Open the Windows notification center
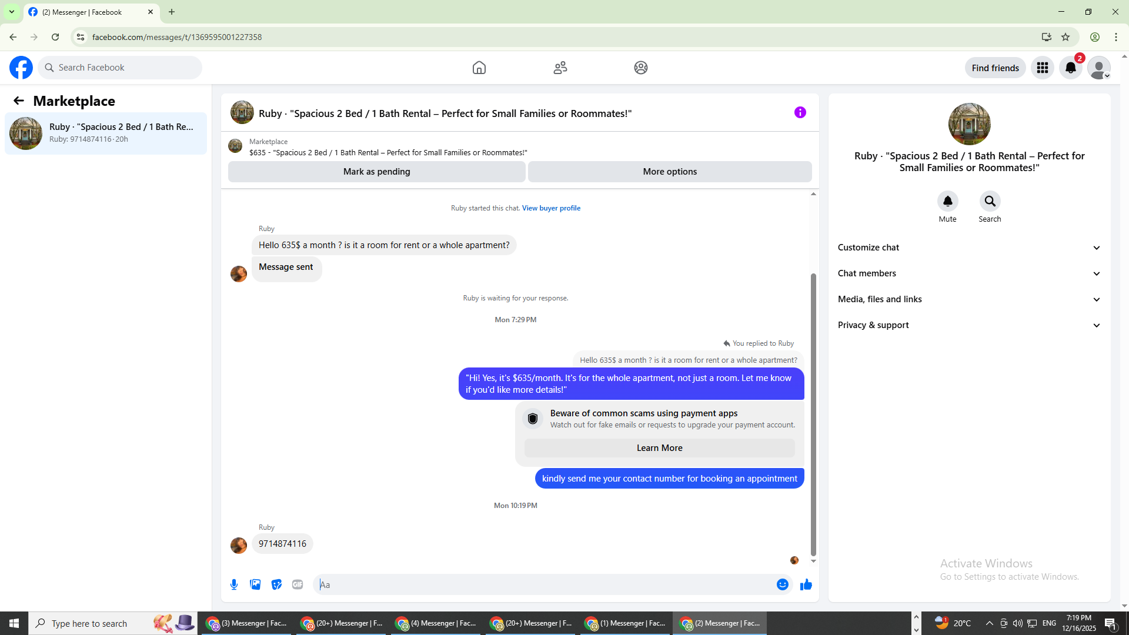This screenshot has width=1129, height=635. (1111, 623)
